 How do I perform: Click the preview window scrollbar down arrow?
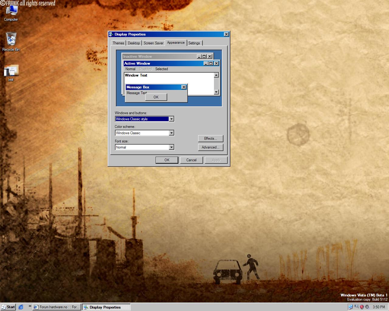coord(216,92)
